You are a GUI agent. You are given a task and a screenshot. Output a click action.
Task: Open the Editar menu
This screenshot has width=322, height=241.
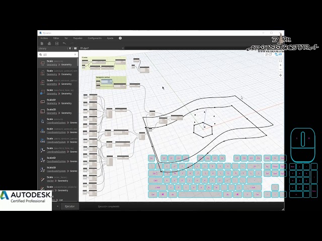point(56,38)
